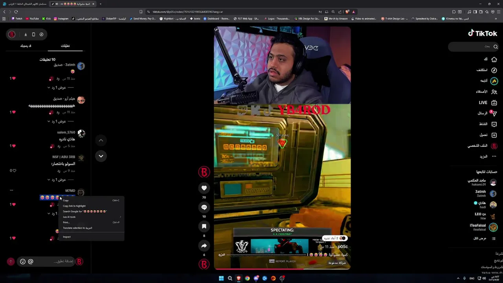
Task: Open three-dots options on M7MD comment
Action: tap(11, 190)
